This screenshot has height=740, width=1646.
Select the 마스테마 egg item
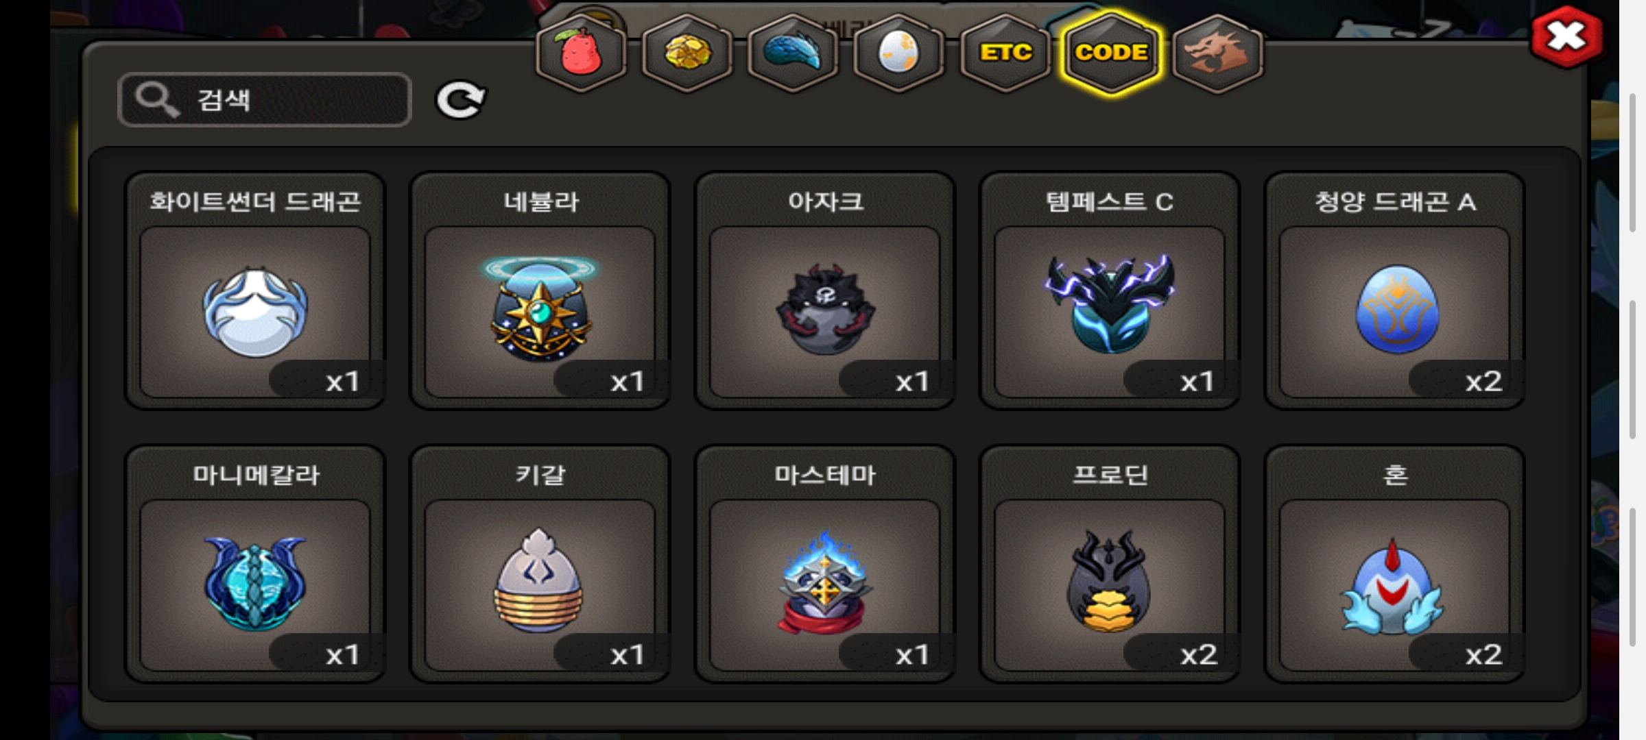click(825, 564)
